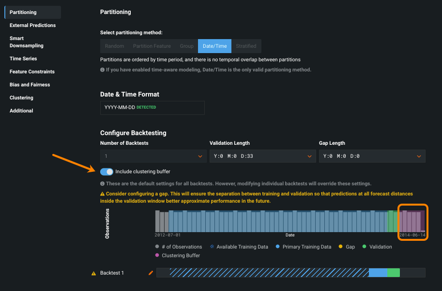Click the yellow Gap legend dot
This screenshot has width=442, height=291.
pyautogui.click(x=341, y=247)
